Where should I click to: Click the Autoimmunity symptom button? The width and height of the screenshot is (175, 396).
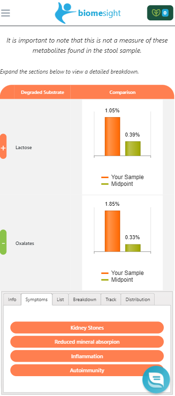[x=87, y=370]
